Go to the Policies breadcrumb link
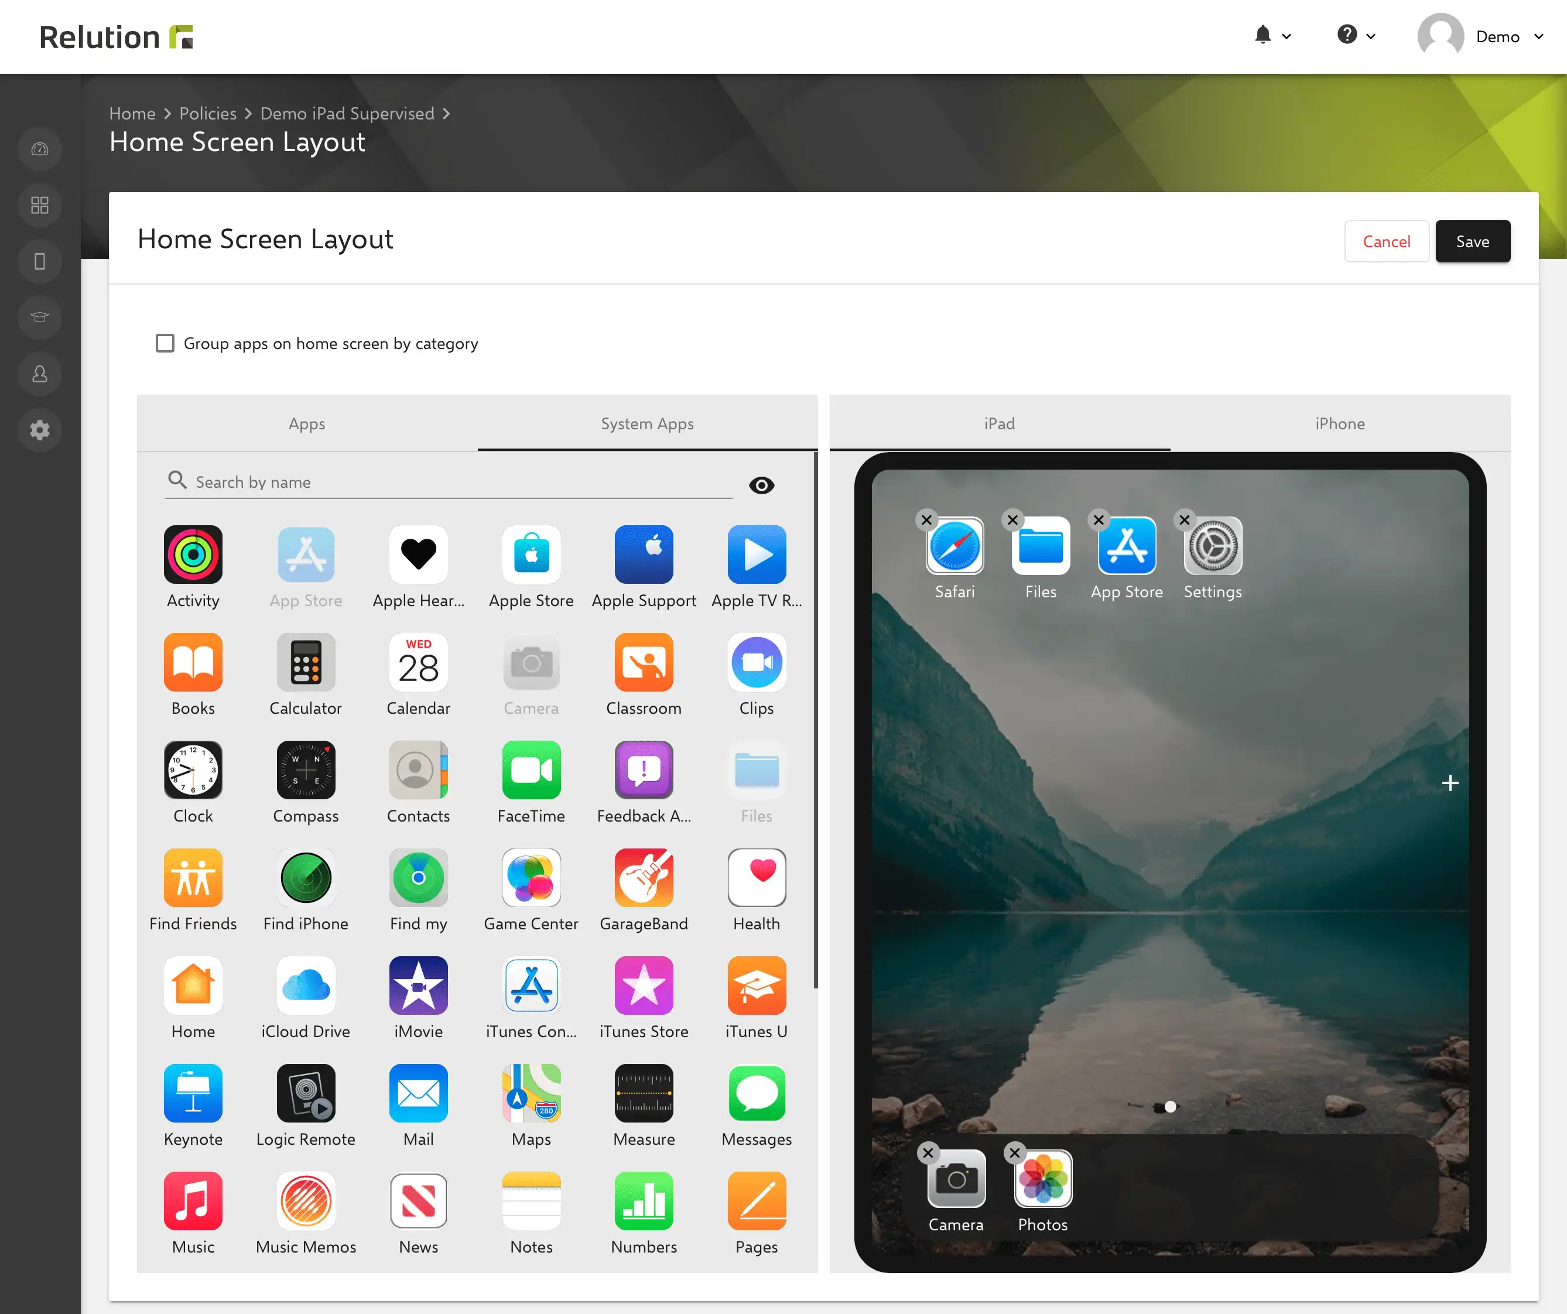1567x1314 pixels. (x=207, y=114)
